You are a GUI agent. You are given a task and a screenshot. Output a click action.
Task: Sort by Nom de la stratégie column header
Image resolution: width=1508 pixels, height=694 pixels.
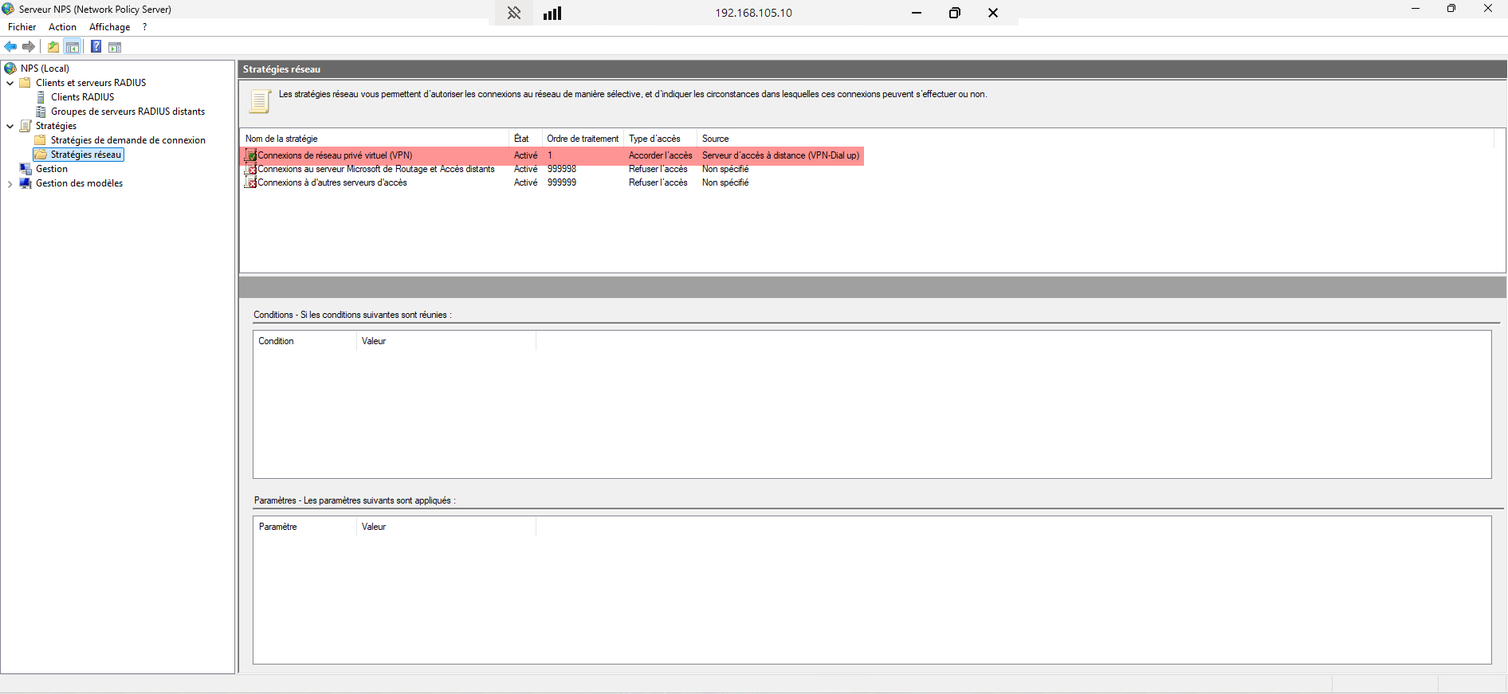pyautogui.click(x=281, y=139)
